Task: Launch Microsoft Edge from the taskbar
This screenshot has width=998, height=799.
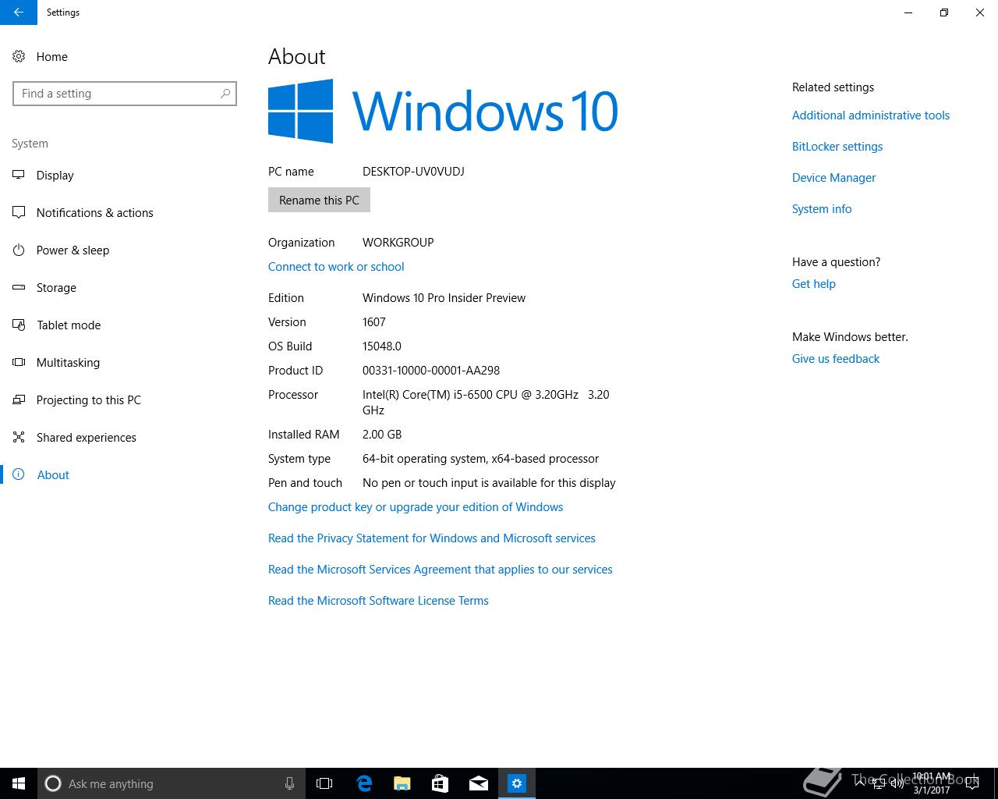Action: (364, 783)
